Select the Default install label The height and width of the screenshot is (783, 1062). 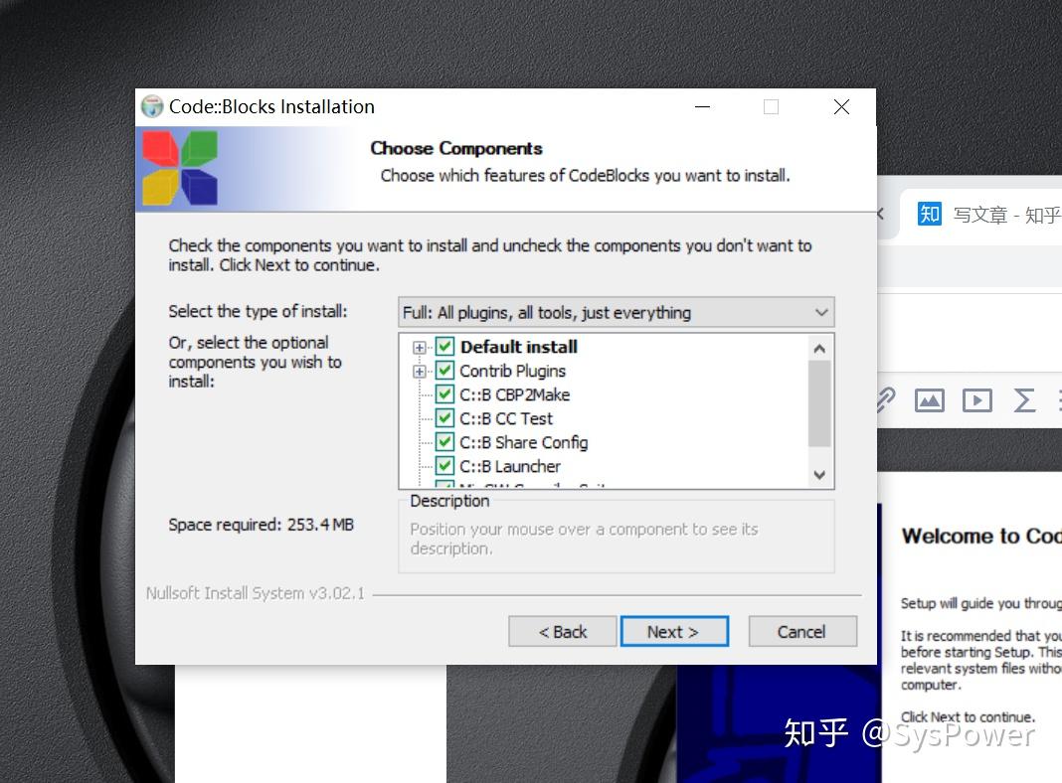pos(519,347)
